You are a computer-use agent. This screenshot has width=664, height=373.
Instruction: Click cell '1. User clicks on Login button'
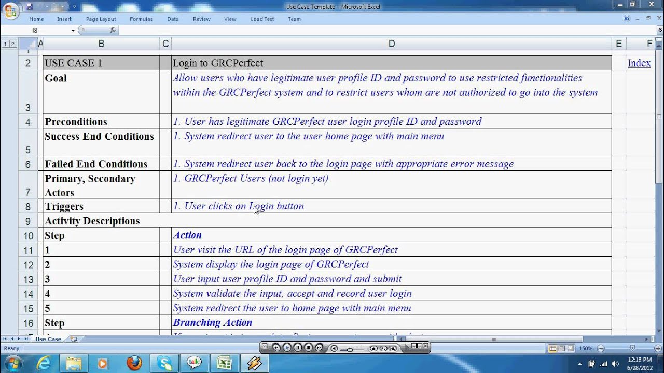(392, 206)
